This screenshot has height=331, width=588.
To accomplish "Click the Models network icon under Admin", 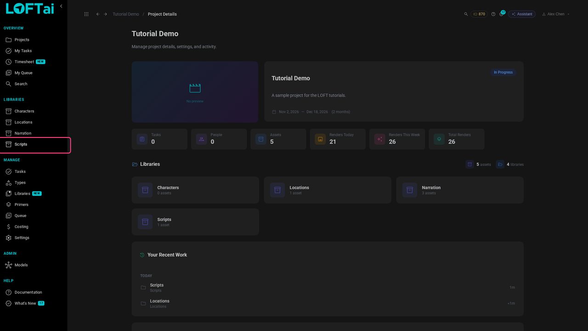I will click(x=8, y=265).
